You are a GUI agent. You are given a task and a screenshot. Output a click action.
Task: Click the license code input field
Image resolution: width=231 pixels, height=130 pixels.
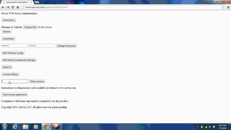(x=14, y=81)
